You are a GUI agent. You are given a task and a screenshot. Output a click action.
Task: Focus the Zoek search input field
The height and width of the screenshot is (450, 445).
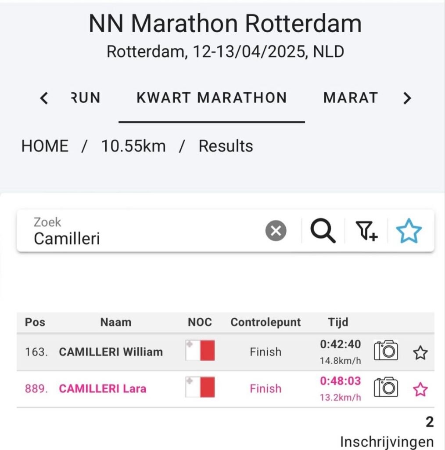[143, 231]
